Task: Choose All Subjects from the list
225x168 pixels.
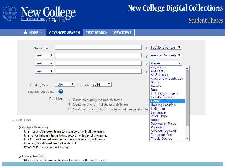Action: [167, 75]
